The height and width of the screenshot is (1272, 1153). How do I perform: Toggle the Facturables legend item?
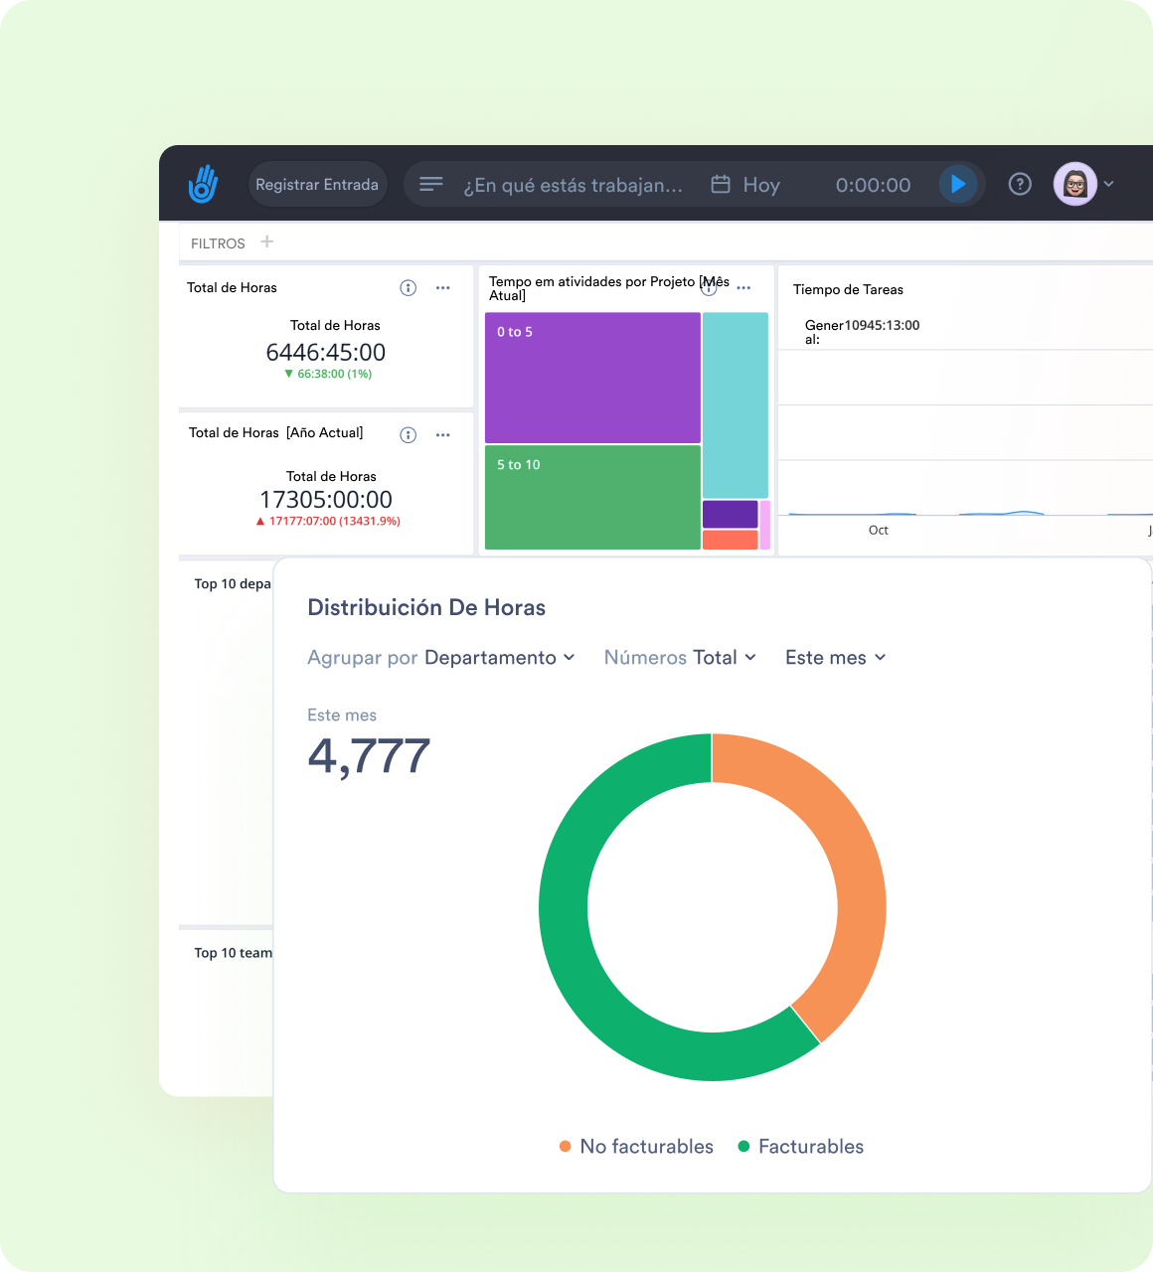801,1147
